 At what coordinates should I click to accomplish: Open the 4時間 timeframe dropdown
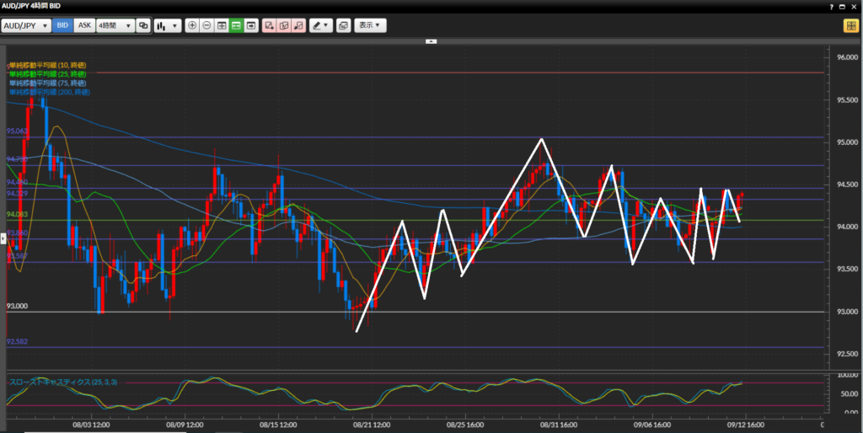(x=115, y=25)
